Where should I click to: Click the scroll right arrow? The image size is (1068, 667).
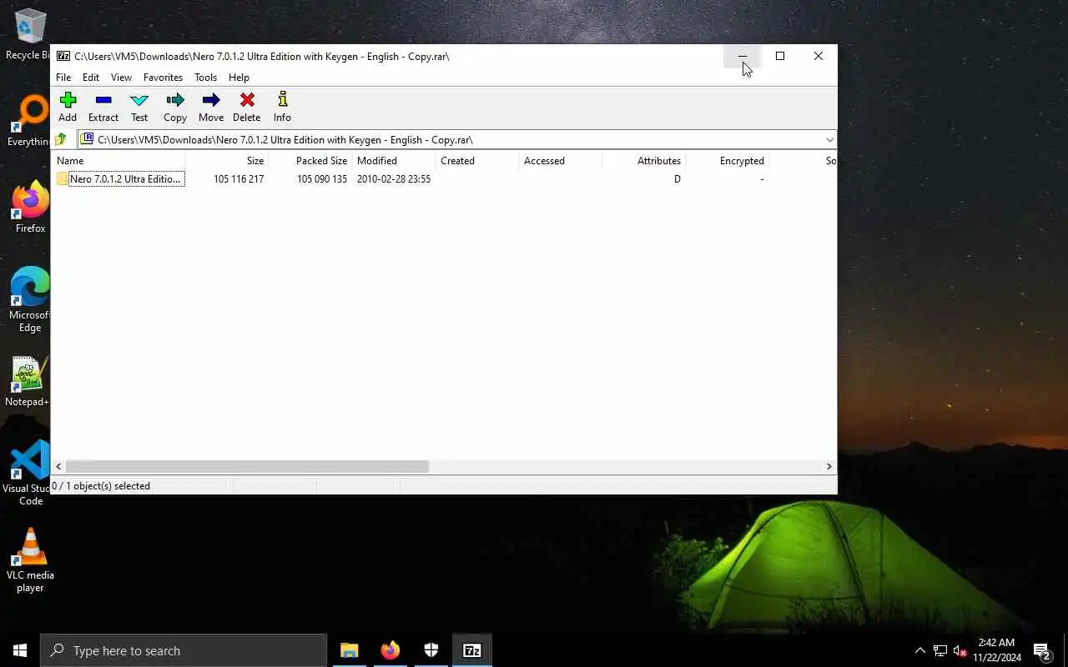coord(829,467)
